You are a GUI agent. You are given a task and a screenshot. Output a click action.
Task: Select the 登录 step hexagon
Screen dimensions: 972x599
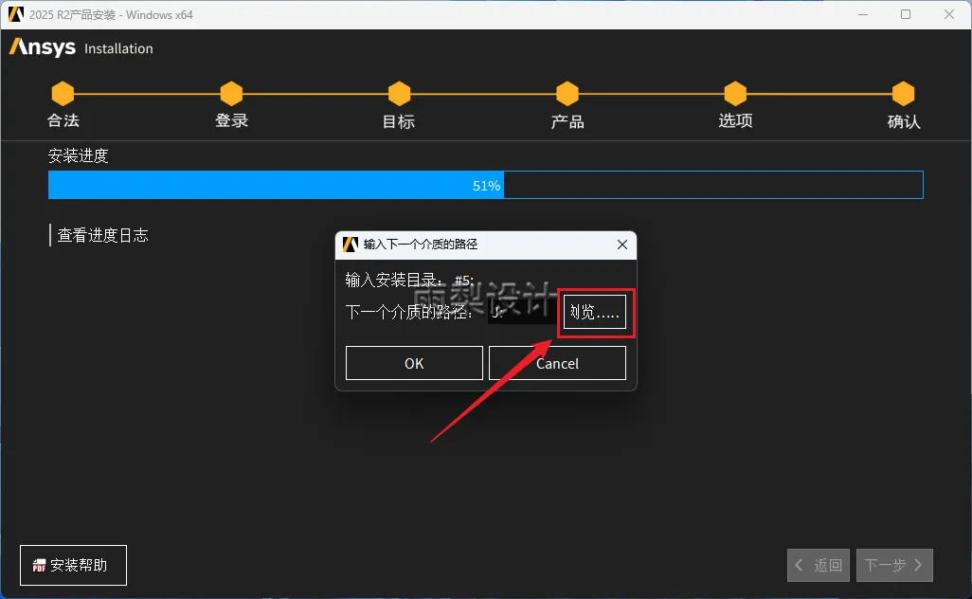(231, 94)
